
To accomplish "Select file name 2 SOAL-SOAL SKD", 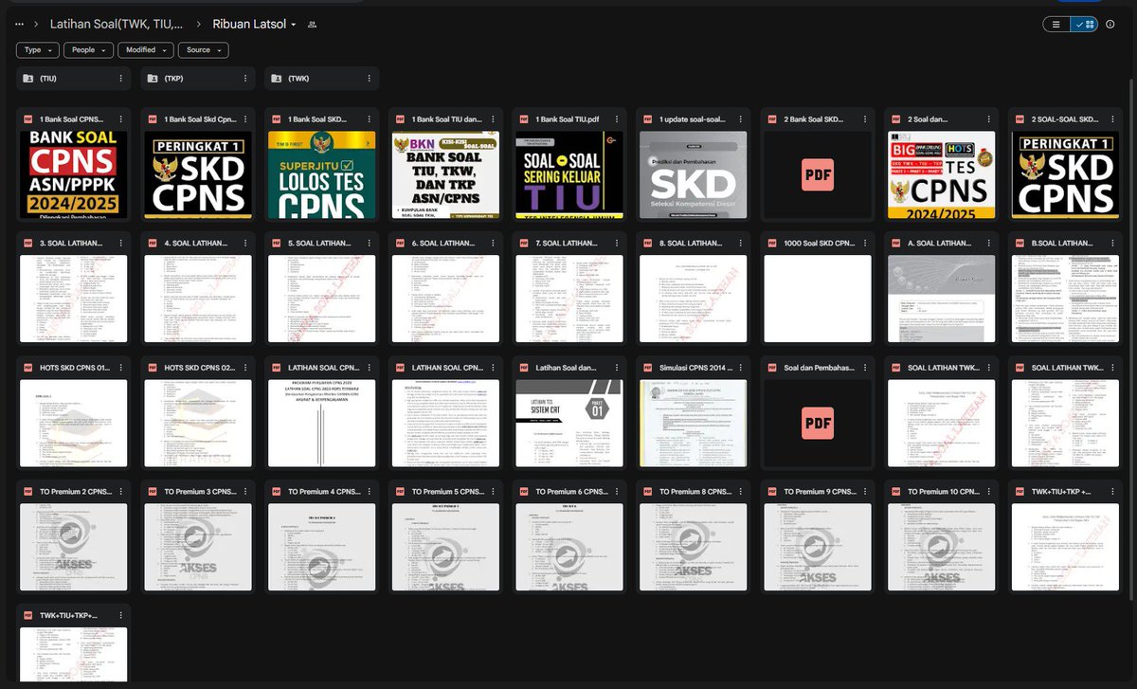I will (1067, 119).
